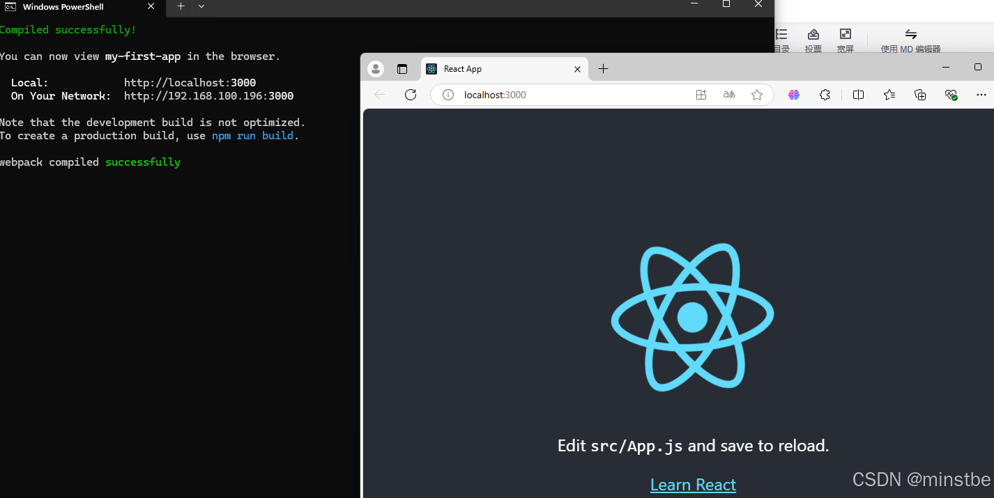Minimize the PowerShell window
Screen dimensions: 994x498
[x=694, y=4]
